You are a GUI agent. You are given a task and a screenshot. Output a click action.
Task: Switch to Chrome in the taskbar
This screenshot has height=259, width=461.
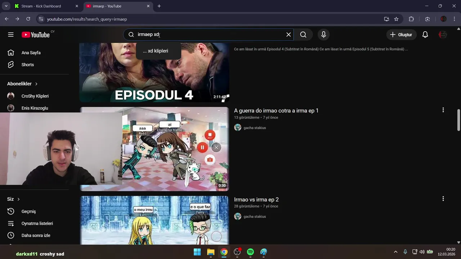coord(224,252)
